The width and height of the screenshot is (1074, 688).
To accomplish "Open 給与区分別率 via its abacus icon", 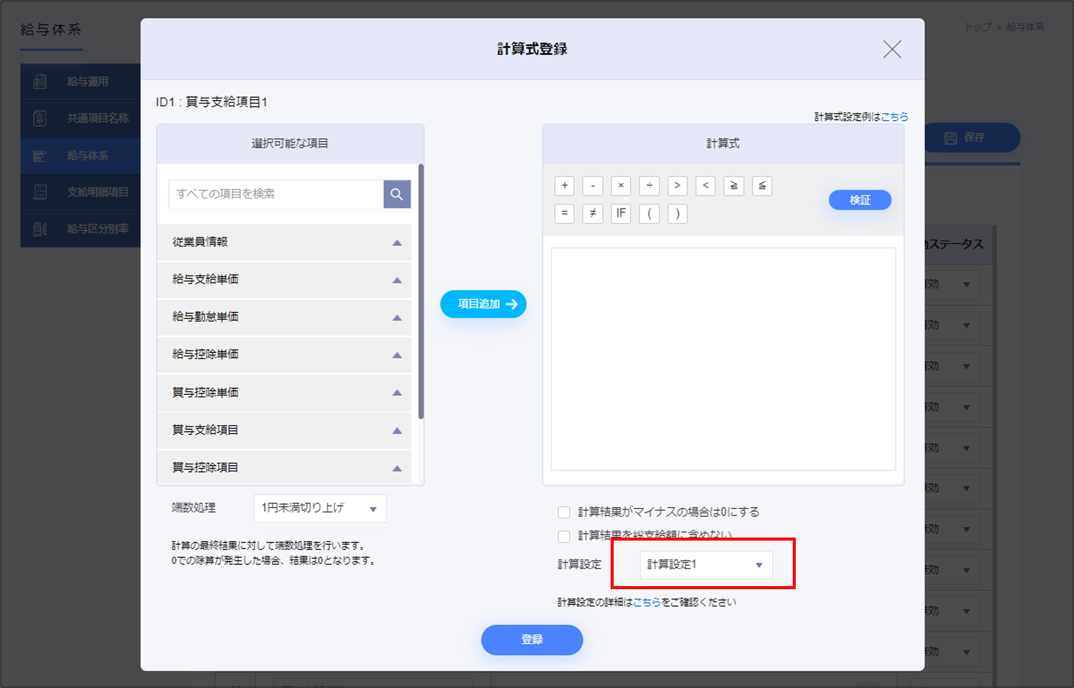I will [40, 229].
